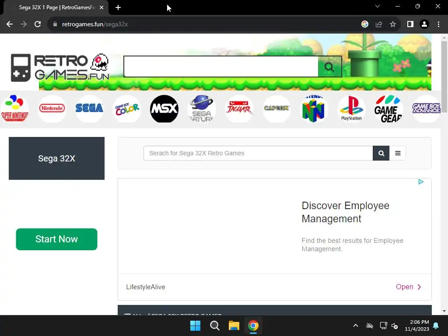The height and width of the screenshot is (336, 448).
Task: Bookmark this tab with the star
Action: coord(393,24)
